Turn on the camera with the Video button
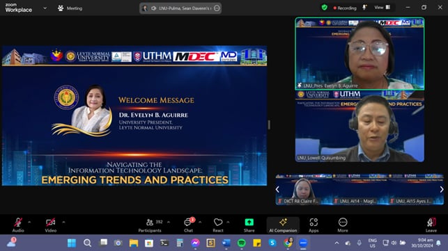Viewport: 448px width, 251px height. tap(51, 225)
